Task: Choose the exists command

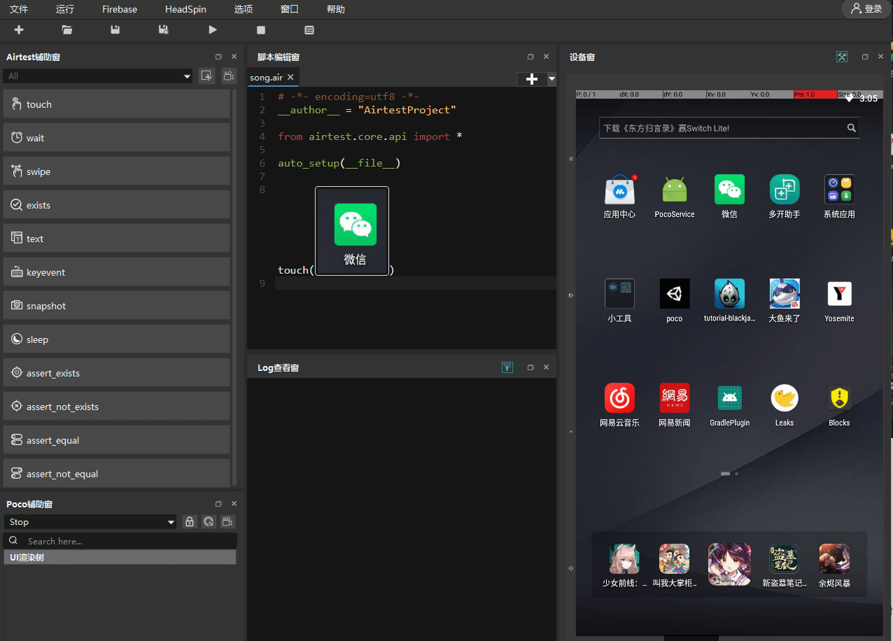Action: (117, 205)
